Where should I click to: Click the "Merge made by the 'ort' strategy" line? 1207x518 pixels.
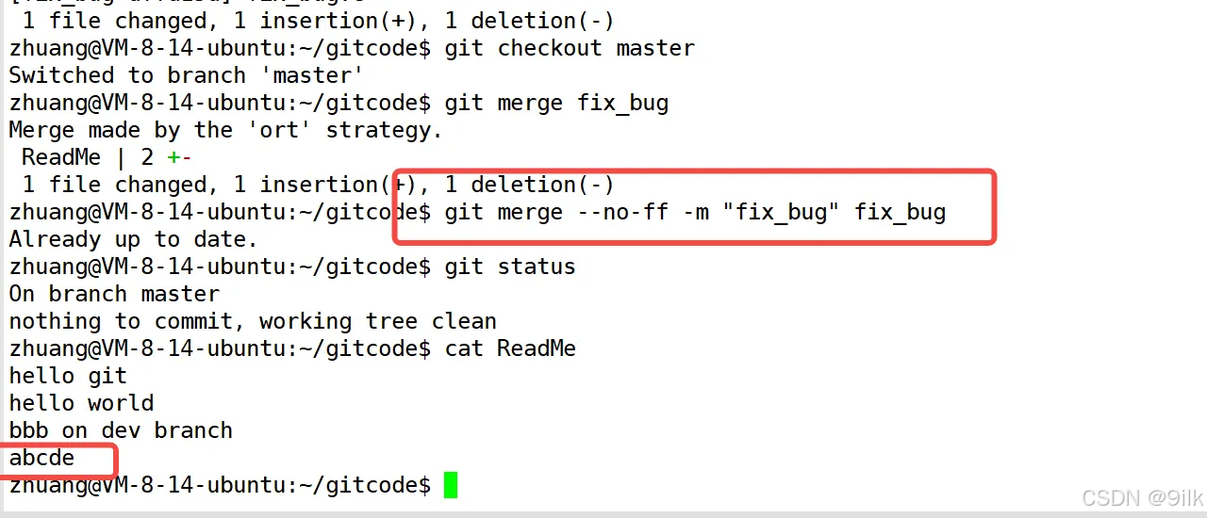tap(226, 130)
